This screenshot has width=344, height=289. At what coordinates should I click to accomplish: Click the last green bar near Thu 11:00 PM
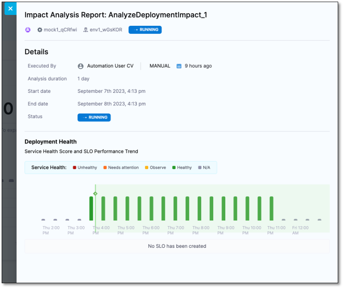272,208
